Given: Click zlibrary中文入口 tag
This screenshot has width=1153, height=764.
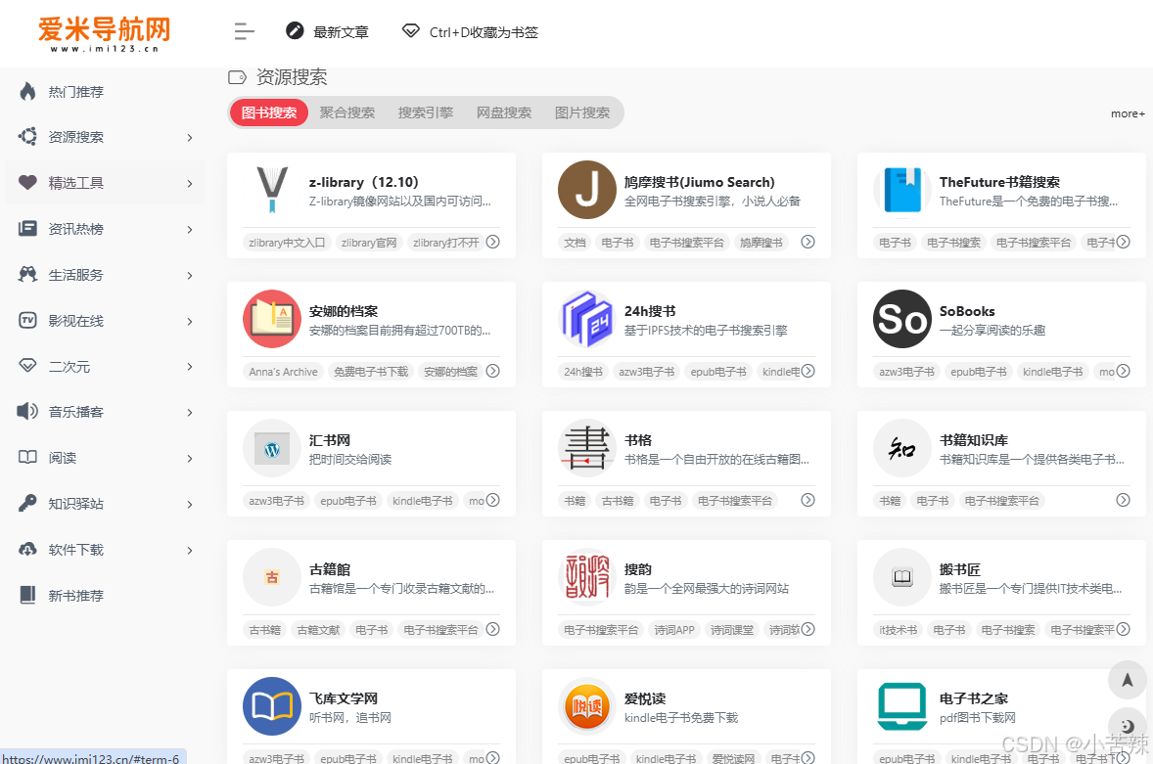Looking at the screenshot, I should point(287,243).
